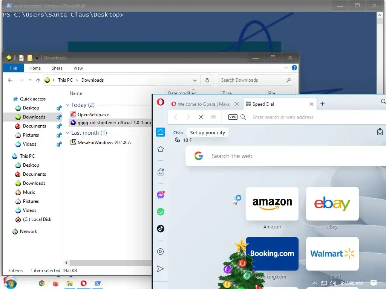This screenshot has width=386, height=289.
Task: Refresh the Downloads folder view
Action: (207, 80)
